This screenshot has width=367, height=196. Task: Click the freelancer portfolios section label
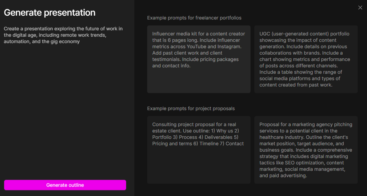pos(194,18)
